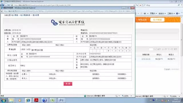Click the 到期日期 column header

click(x=146, y=55)
